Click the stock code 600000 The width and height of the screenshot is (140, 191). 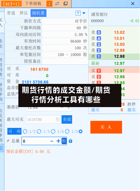tap(97, 21)
